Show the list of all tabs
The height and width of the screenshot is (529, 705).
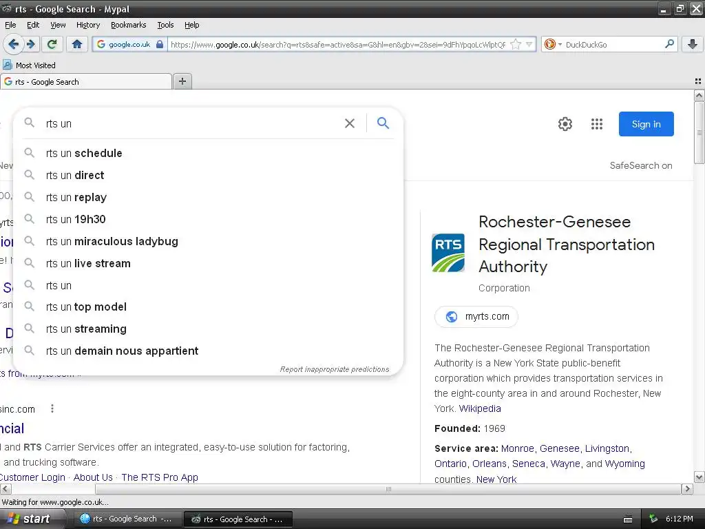(x=698, y=81)
